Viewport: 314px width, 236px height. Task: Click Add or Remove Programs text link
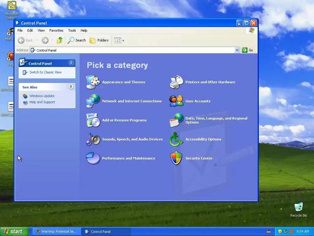[124, 120]
